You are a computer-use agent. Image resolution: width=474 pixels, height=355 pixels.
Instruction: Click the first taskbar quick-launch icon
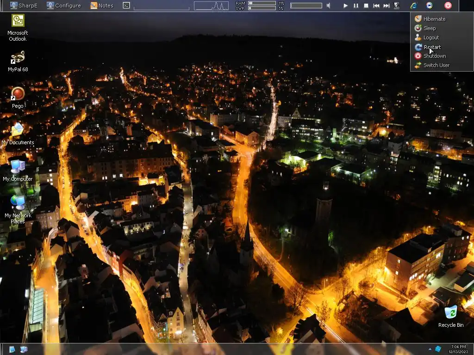[12, 349]
